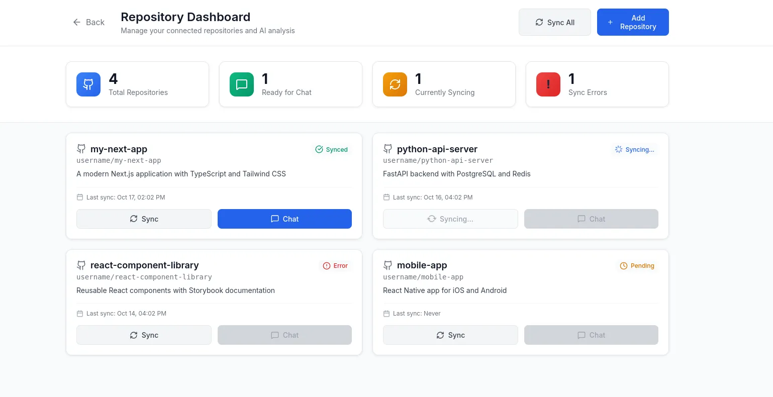
Task: Click the calendar icon beside mobile-app's last sync
Action: (x=386, y=313)
